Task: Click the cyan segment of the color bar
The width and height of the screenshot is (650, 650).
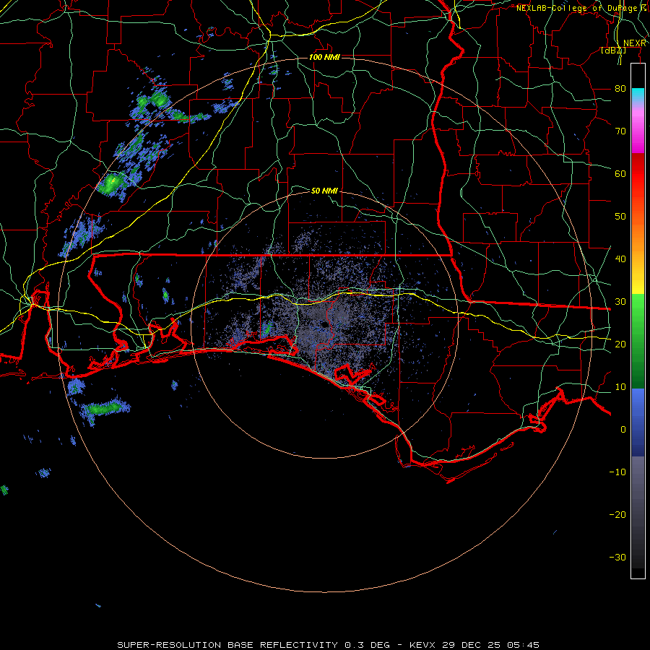Action: click(x=638, y=95)
